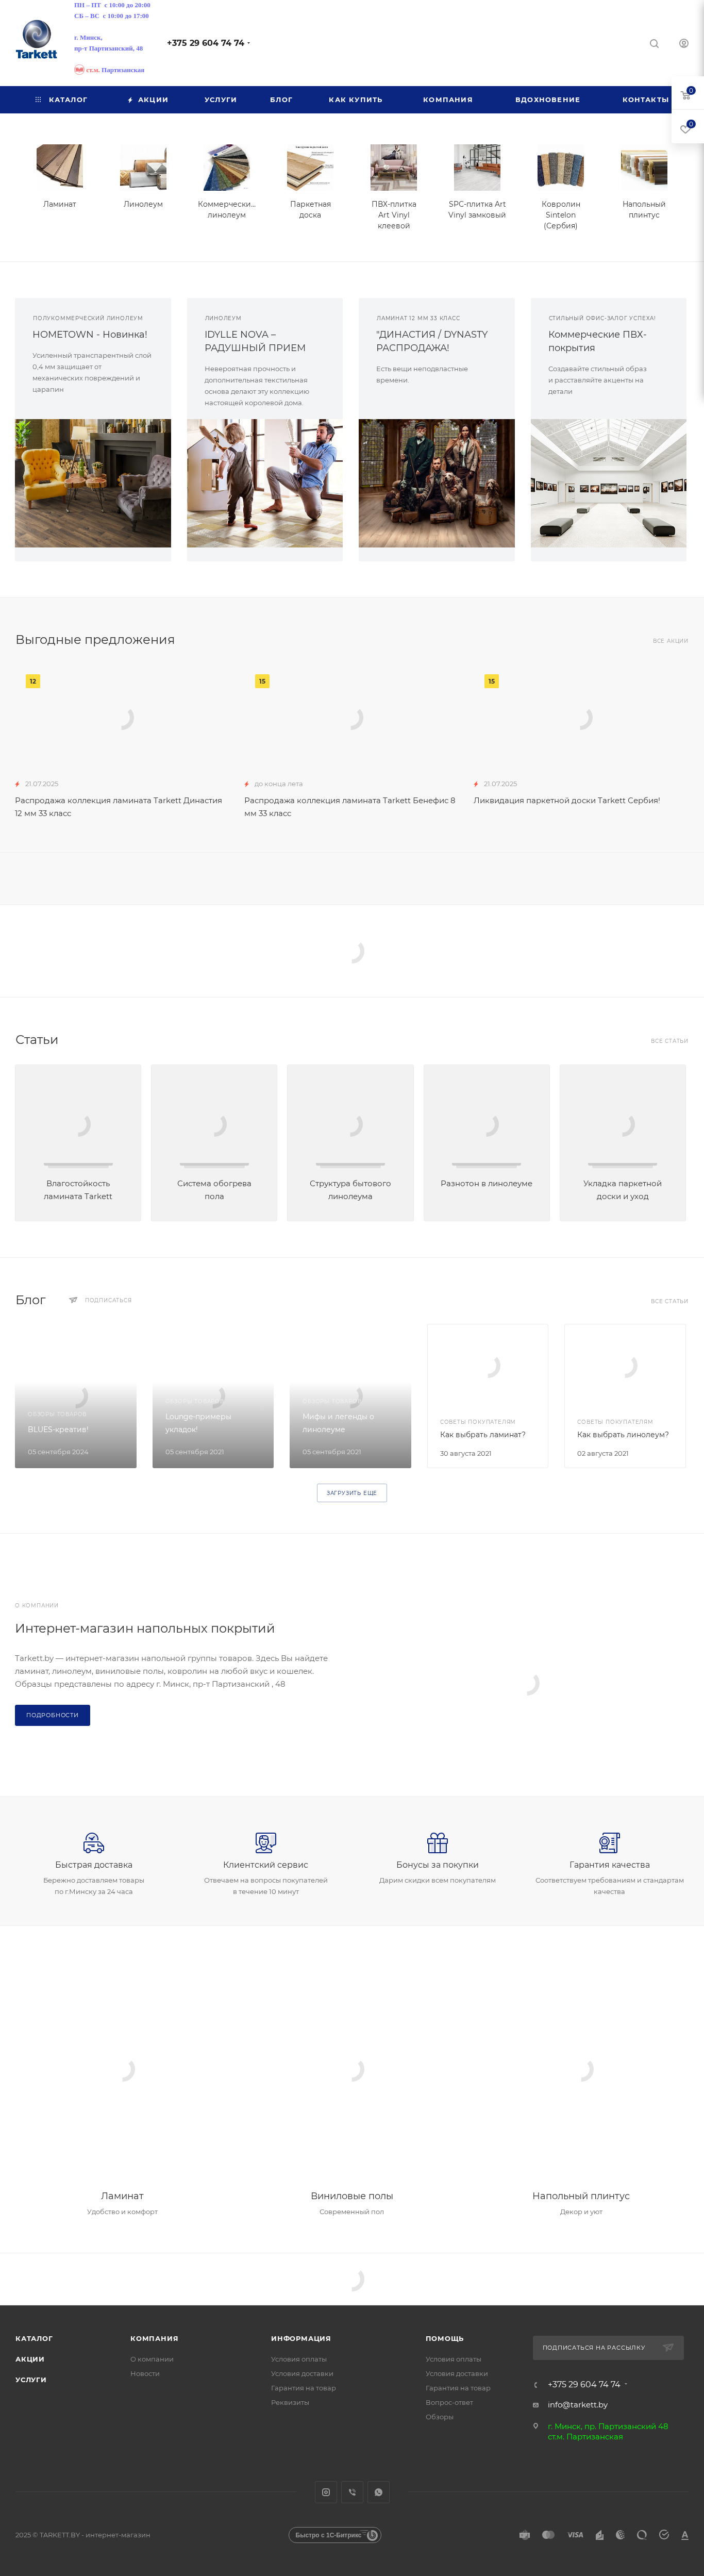The image size is (704, 2576).
Task: Click Все акции link
Action: (670, 641)
